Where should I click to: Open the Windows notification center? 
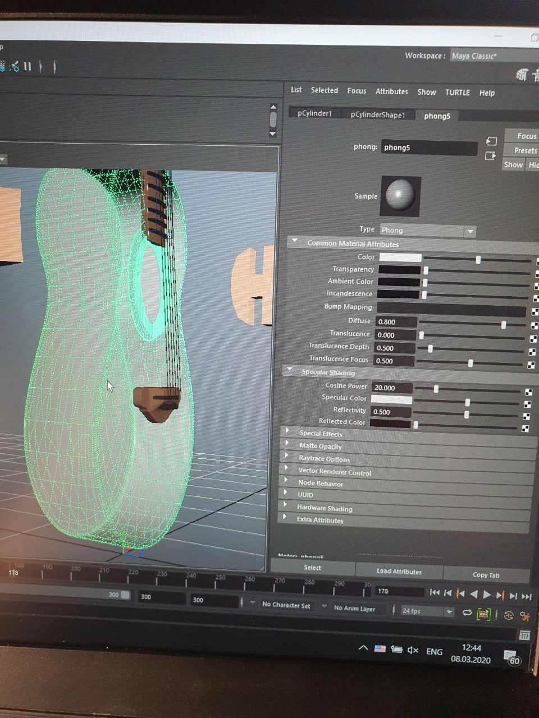point(511,658)
